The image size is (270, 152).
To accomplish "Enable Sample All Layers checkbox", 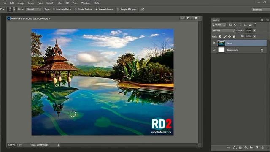I will click(x=118, y=9).
